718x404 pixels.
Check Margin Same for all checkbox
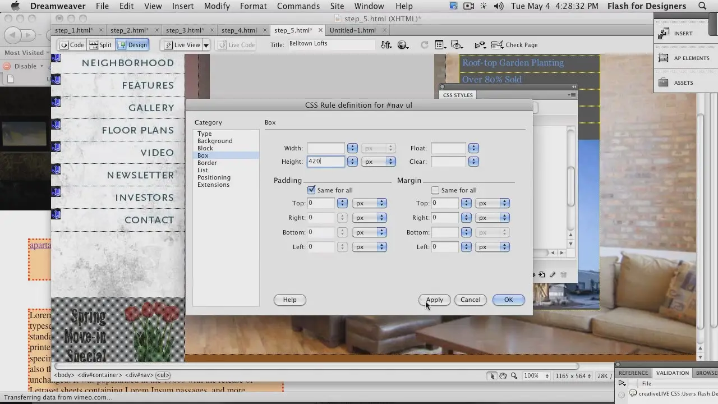435,190
